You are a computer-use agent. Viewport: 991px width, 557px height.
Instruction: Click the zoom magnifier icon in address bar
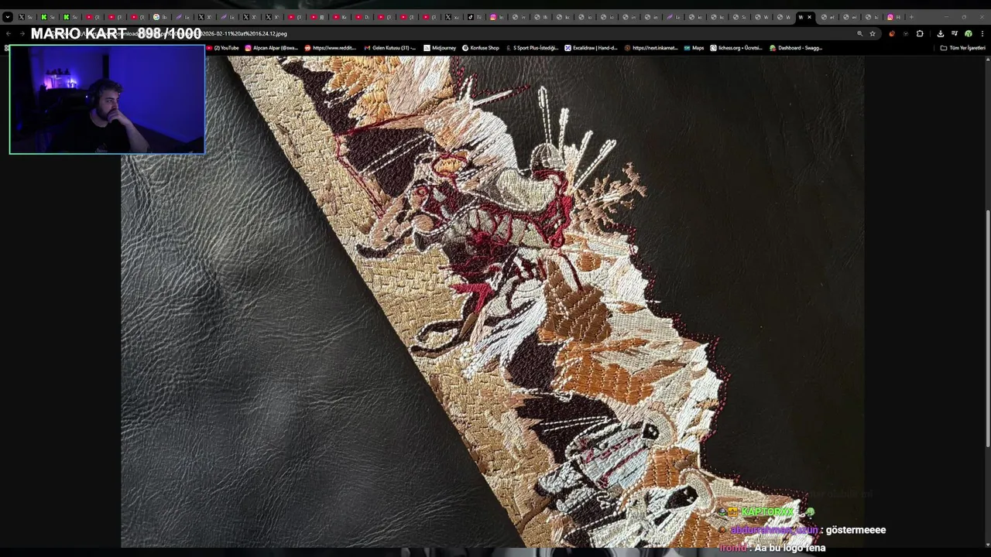[859, 33]
